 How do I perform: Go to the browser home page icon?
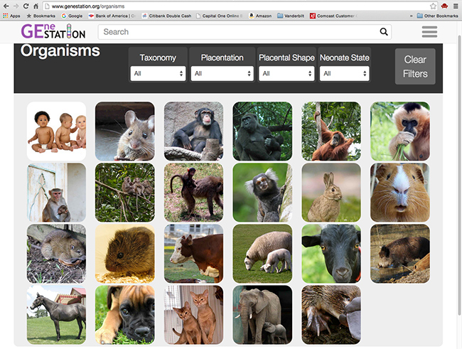point(36,6)
